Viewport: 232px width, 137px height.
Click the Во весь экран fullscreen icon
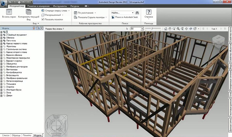[9, 12]
